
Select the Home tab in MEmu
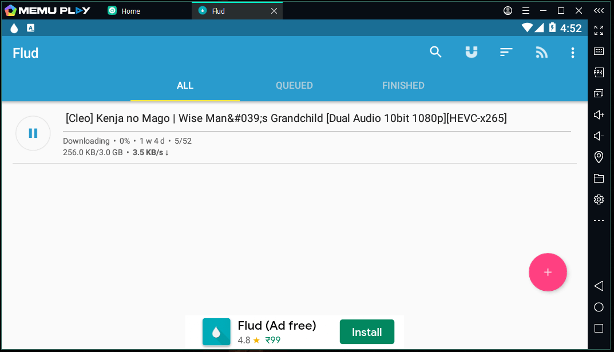coord(125,11)
